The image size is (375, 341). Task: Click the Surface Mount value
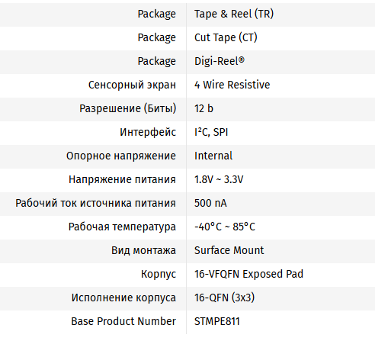click(229, 250)
